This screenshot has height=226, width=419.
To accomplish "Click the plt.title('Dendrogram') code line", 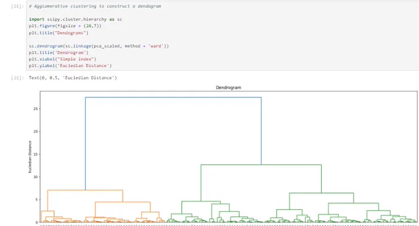I will [x=59, y=52].
